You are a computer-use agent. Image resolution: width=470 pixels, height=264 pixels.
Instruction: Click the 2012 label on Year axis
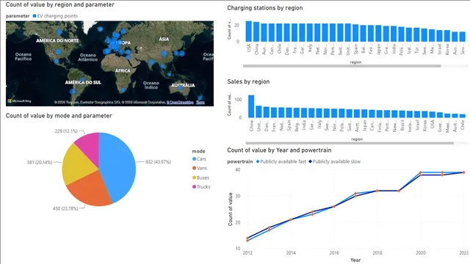coord(247,253)
